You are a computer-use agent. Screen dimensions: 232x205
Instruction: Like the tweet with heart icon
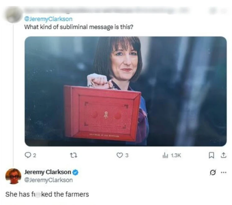[119, 155]
